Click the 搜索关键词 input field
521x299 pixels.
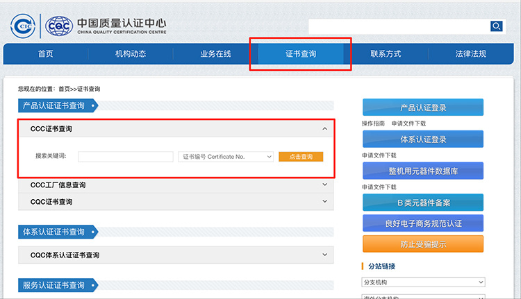point(126,157)
